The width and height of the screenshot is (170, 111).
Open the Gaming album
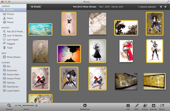pyautogui.click(x=13, y=83)
